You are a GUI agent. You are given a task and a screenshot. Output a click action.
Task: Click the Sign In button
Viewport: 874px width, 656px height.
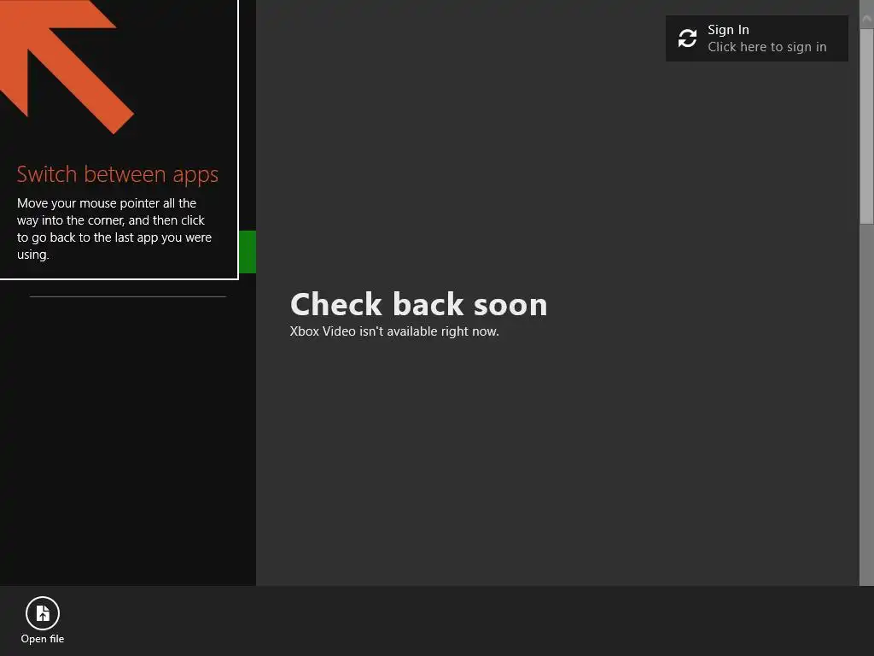[756, 38]
